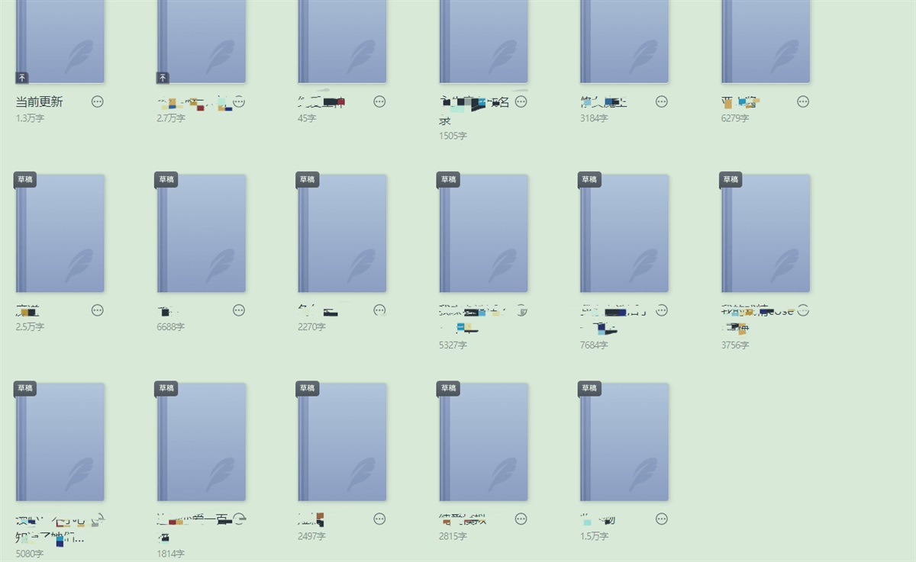Click the pin-to-top icon on 当前更新 cover
Viewport: 916px width, 562px height.
21,77
